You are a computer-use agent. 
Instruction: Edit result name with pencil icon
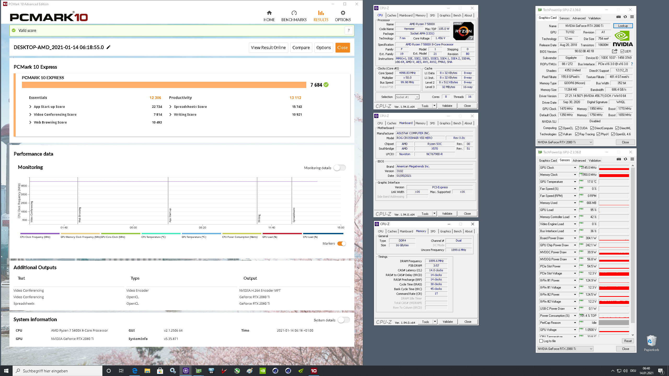(108, 47)
